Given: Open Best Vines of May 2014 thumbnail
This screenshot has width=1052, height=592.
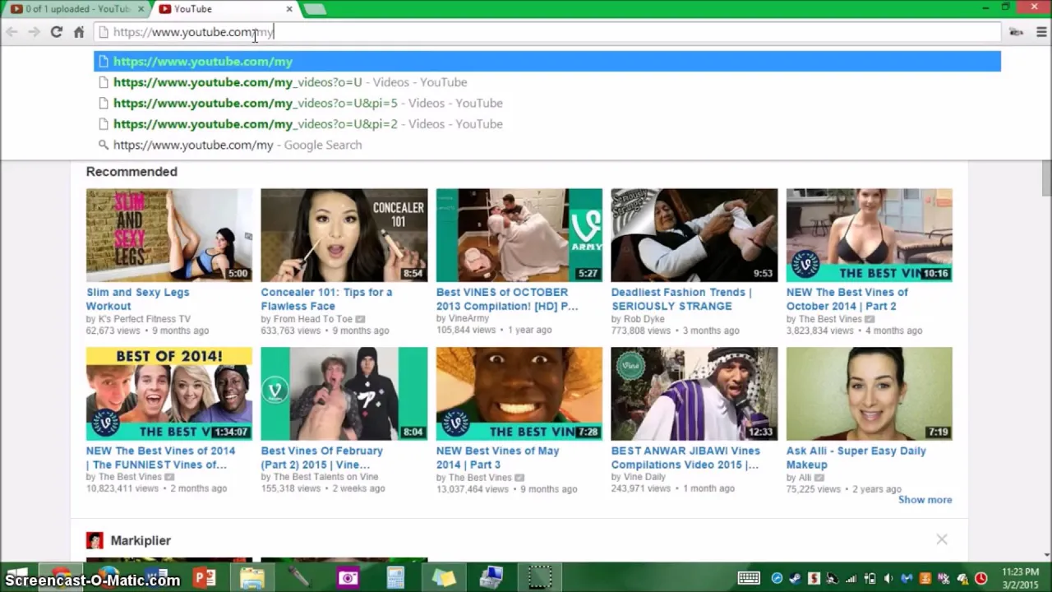Looking at the screenshot, I should click(x=519, y=394).
